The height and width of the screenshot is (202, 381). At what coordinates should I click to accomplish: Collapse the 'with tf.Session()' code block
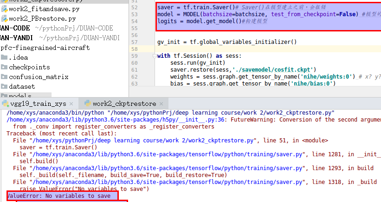point(154,56)
